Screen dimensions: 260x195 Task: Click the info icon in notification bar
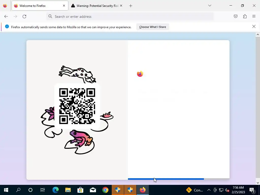pos(7,26)
